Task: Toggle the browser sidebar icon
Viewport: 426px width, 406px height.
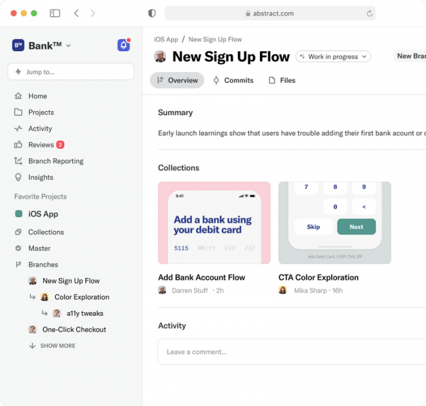Action: point(55,13)
